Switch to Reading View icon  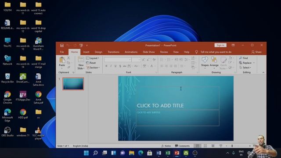pyautogui.click(x=213, y=146)
